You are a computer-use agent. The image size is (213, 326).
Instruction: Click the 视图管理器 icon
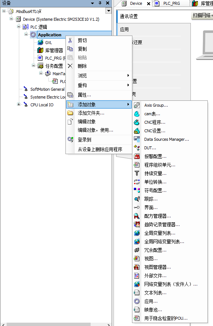[x=136, y=267]
